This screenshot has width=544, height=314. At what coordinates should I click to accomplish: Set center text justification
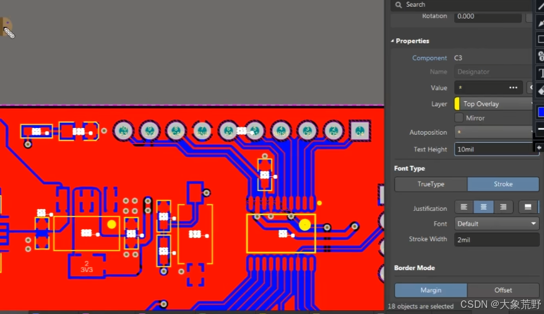483,207
